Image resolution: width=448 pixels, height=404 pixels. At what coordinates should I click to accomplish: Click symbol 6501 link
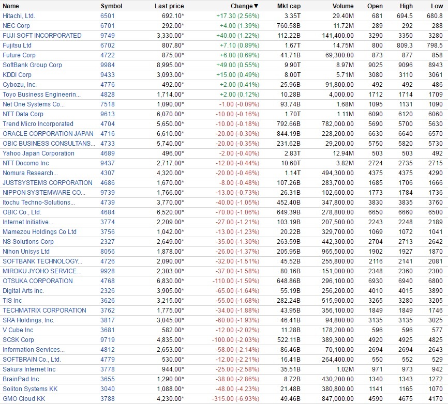click(108, 16)
